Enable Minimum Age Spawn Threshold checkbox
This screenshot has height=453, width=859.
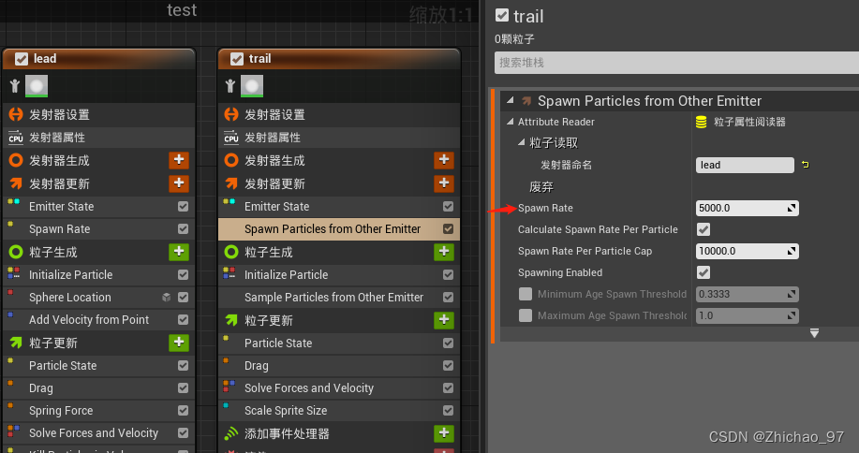click(x=526, y=294)
